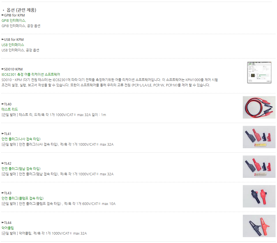Click the arrow marker before GPIB for KPM
The width and height of the screenshot is (277, 243).
[x=3, y=15]
